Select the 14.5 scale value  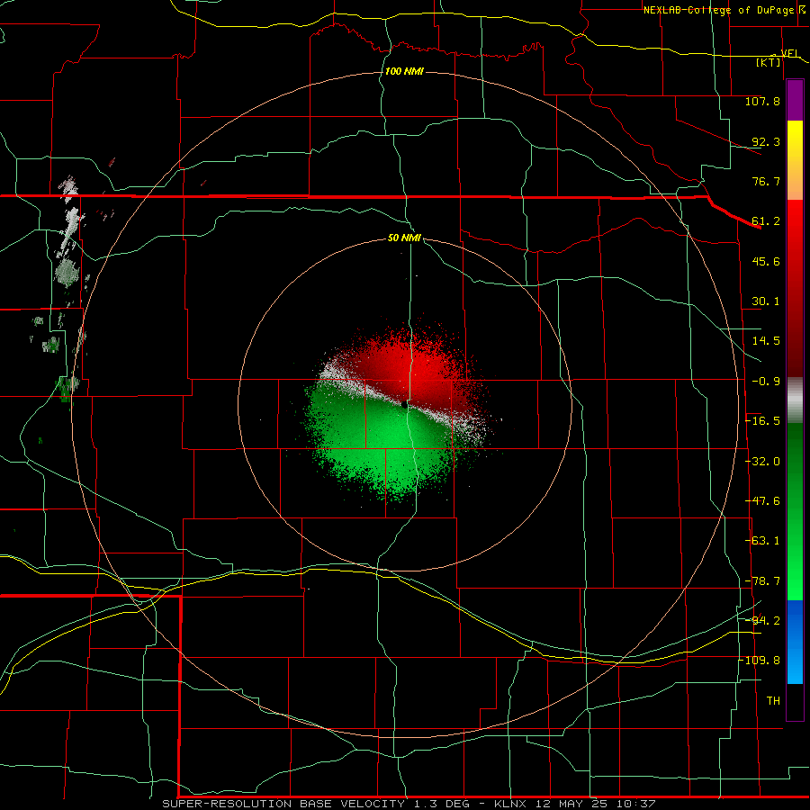pos(766,341)
